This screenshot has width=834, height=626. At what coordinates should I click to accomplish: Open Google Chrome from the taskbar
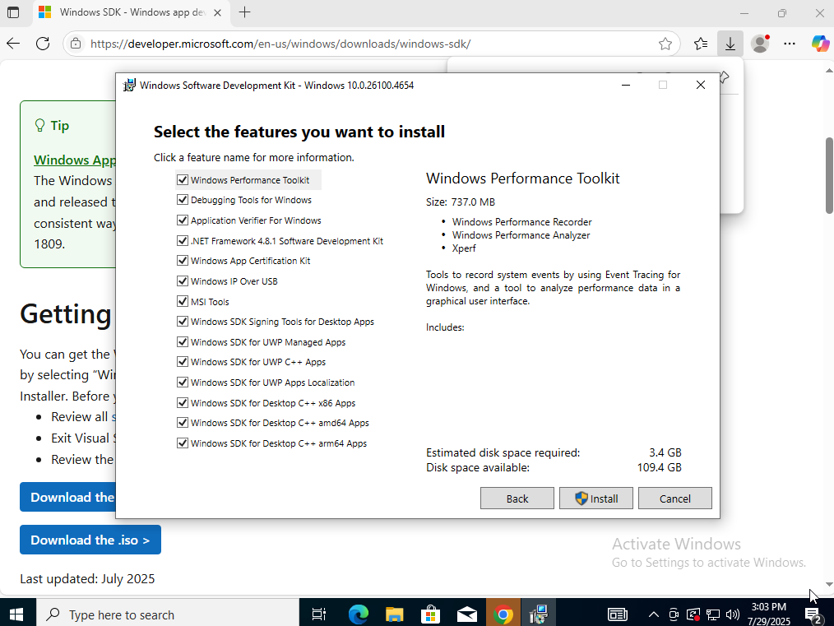click(503, 614)
